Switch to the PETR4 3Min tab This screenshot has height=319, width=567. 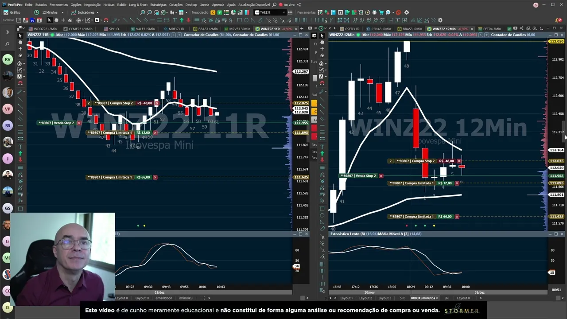pyautogui.click(x=488, y=29)
